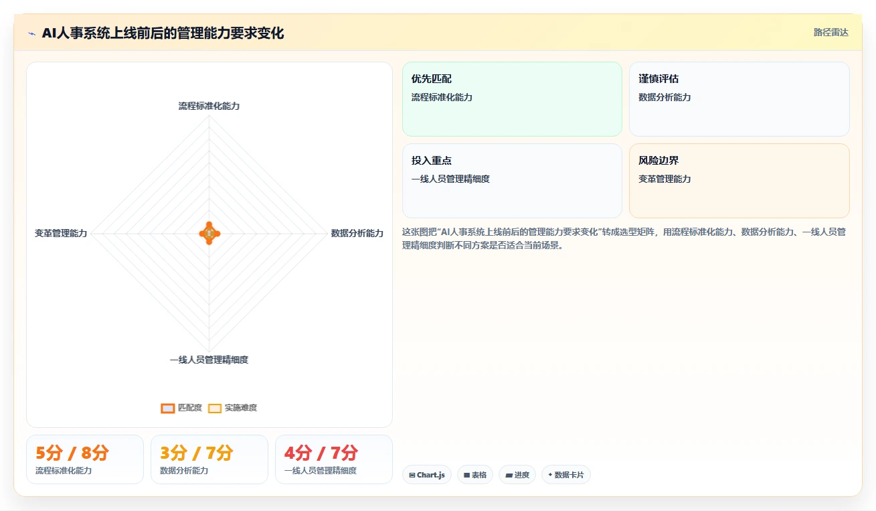Viewport: 876px width, 511px height.
Task: Select the 谨慎评估 card
Action: 739,99
